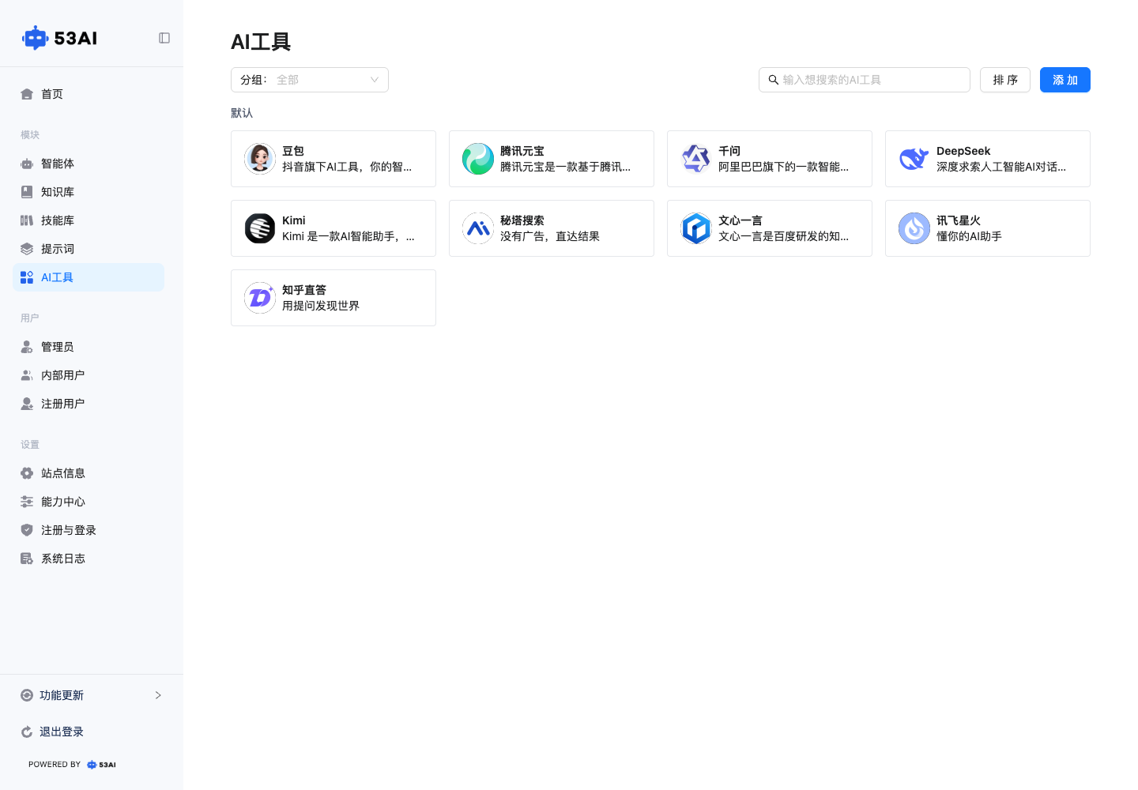This screenshot has width=1138, height=790.
Task: Click the people icon next to 内部用户
Action: (27, 375)
